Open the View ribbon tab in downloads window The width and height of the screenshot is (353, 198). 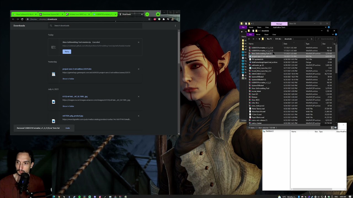tap(274, 34)
